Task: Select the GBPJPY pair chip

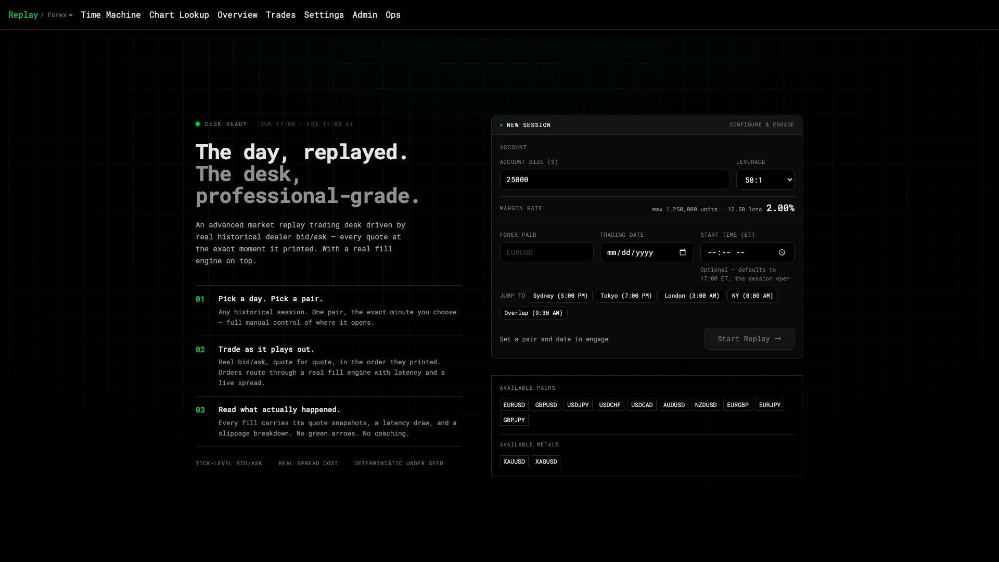Action: [514, 420]
